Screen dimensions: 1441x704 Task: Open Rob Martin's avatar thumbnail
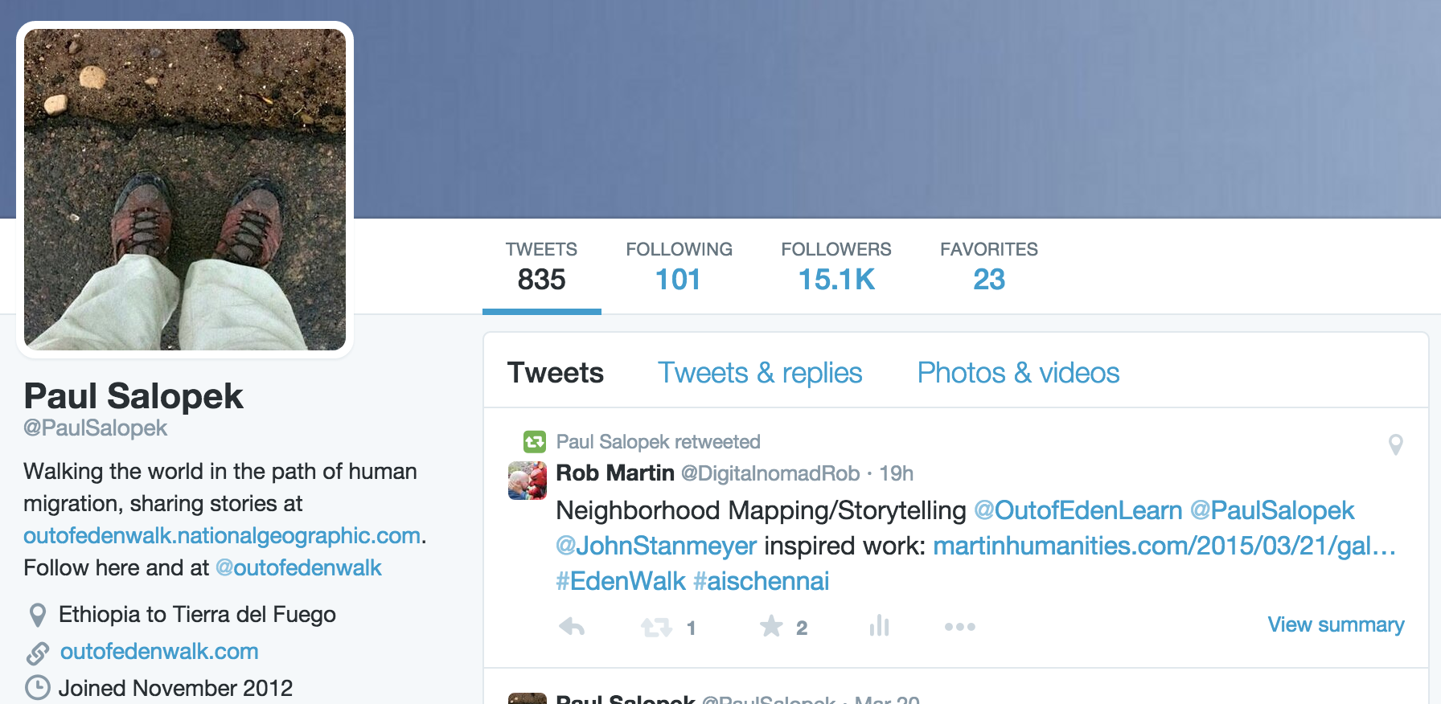(x=528, y=481)
